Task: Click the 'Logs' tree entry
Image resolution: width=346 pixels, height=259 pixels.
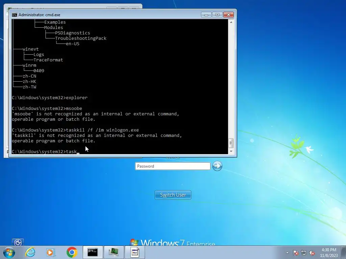Action: 39,54
